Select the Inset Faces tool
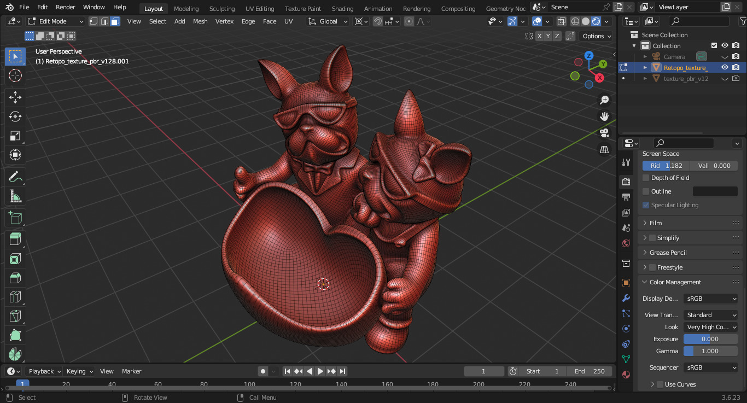 click(x=15, y=259)
